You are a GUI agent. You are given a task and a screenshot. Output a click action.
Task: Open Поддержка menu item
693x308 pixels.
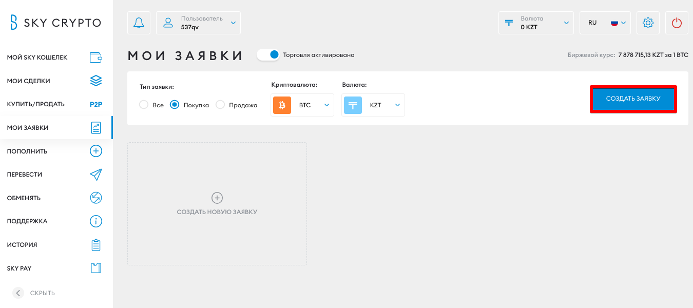(56, 221)
